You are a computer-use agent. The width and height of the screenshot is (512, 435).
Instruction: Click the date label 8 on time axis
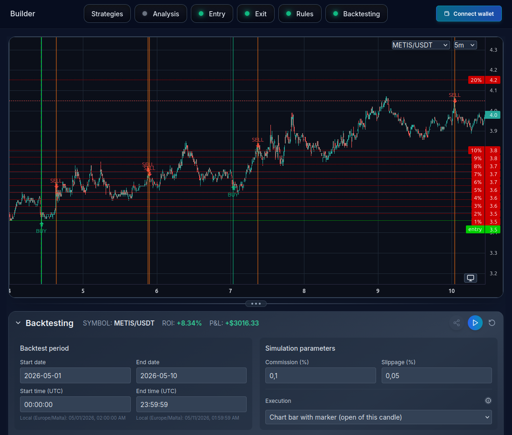point(304,291)
